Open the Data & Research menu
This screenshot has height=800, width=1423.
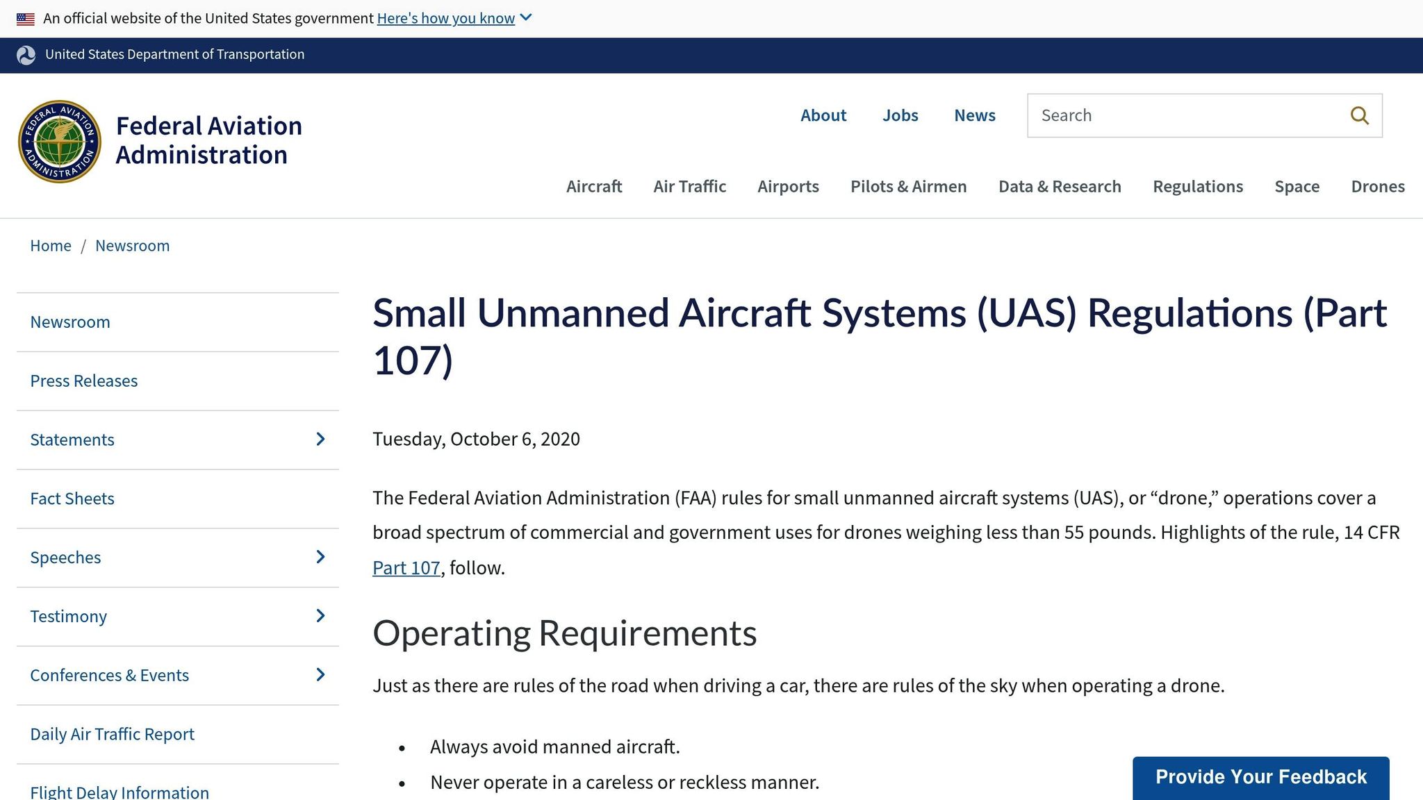pyautogui.click(x=1060, y=186)
